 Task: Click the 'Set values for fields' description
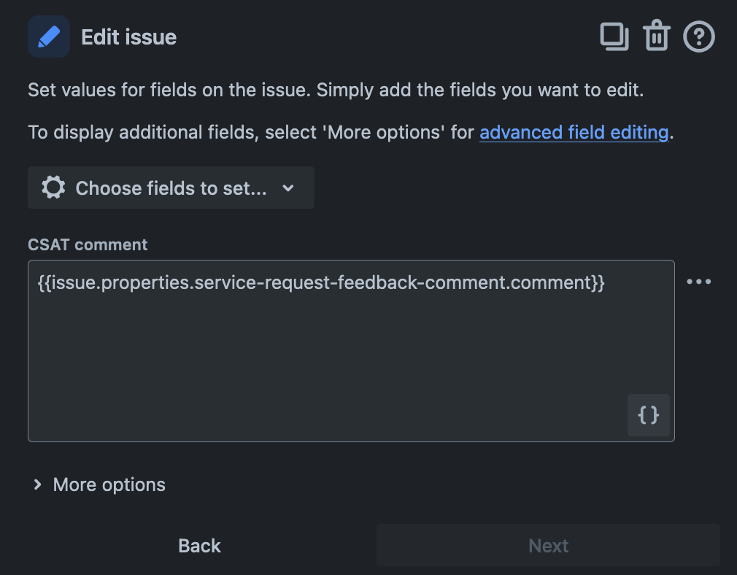(x=336, y=90)
